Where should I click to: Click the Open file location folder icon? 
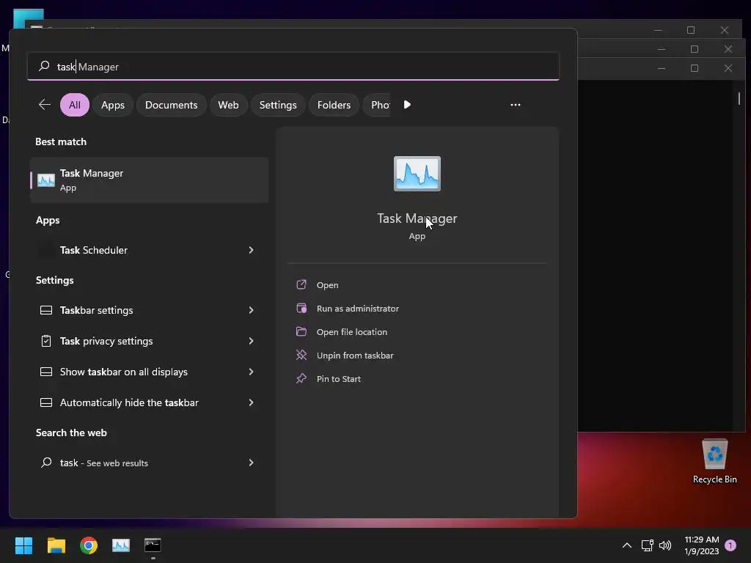tap(301, 332)
